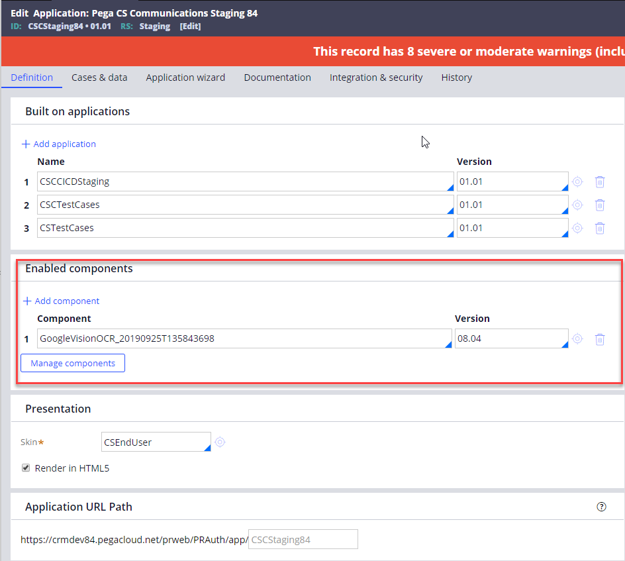This screenshot has height=561, width=625.
Task: Delete the CSTestCases application row
Action: click(600, 228)
